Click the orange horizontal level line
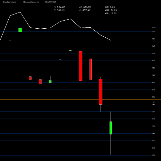The height and width of the screenshot is (161, 161). [80, 100]
